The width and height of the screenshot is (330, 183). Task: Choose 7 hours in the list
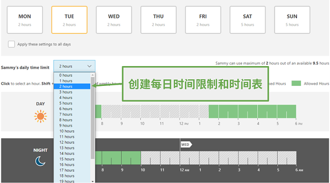[x=72, y=114]
